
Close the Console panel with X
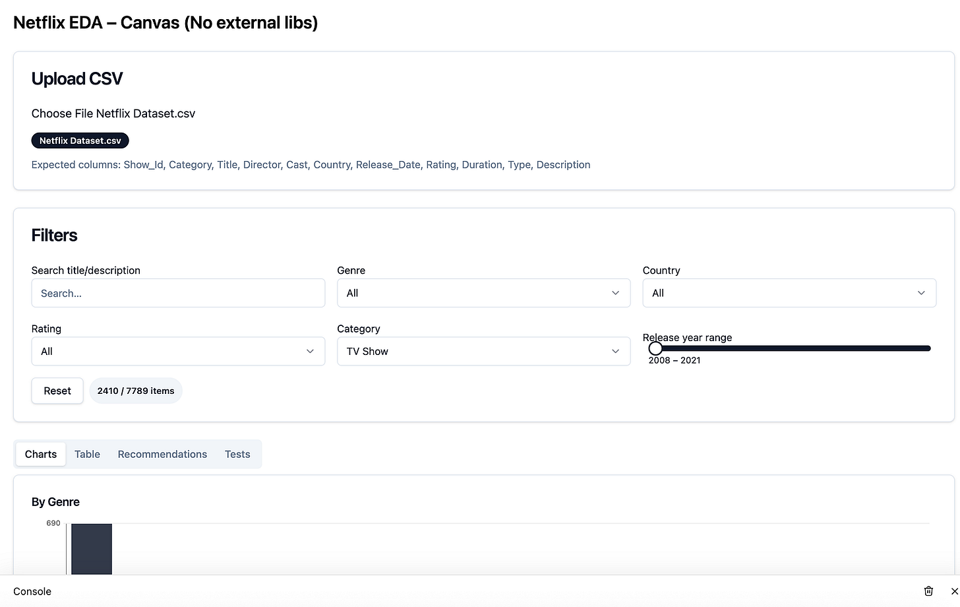[954, 591]
